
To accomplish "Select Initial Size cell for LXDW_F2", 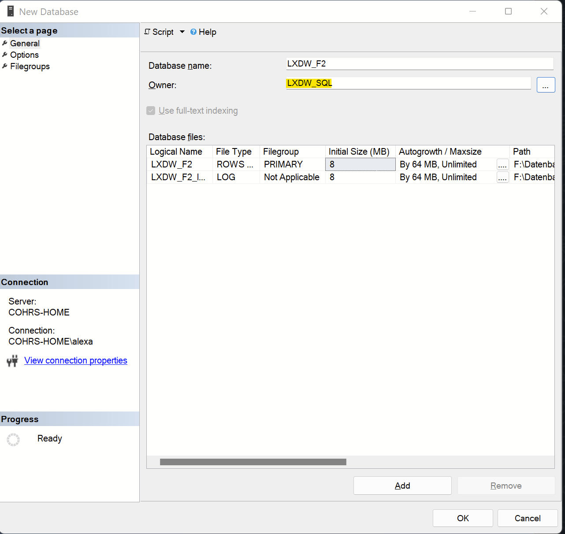I will click(x=360, y=164).
